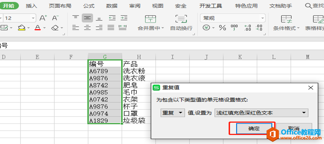Apply percent style format
This screenshot has height=144, width=324.
click(223, 27)
